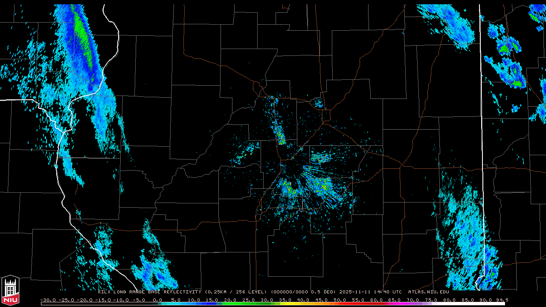Click the "85.0" scale label
The width and height of the screenshot is (546, 307).
click(468, 300)
